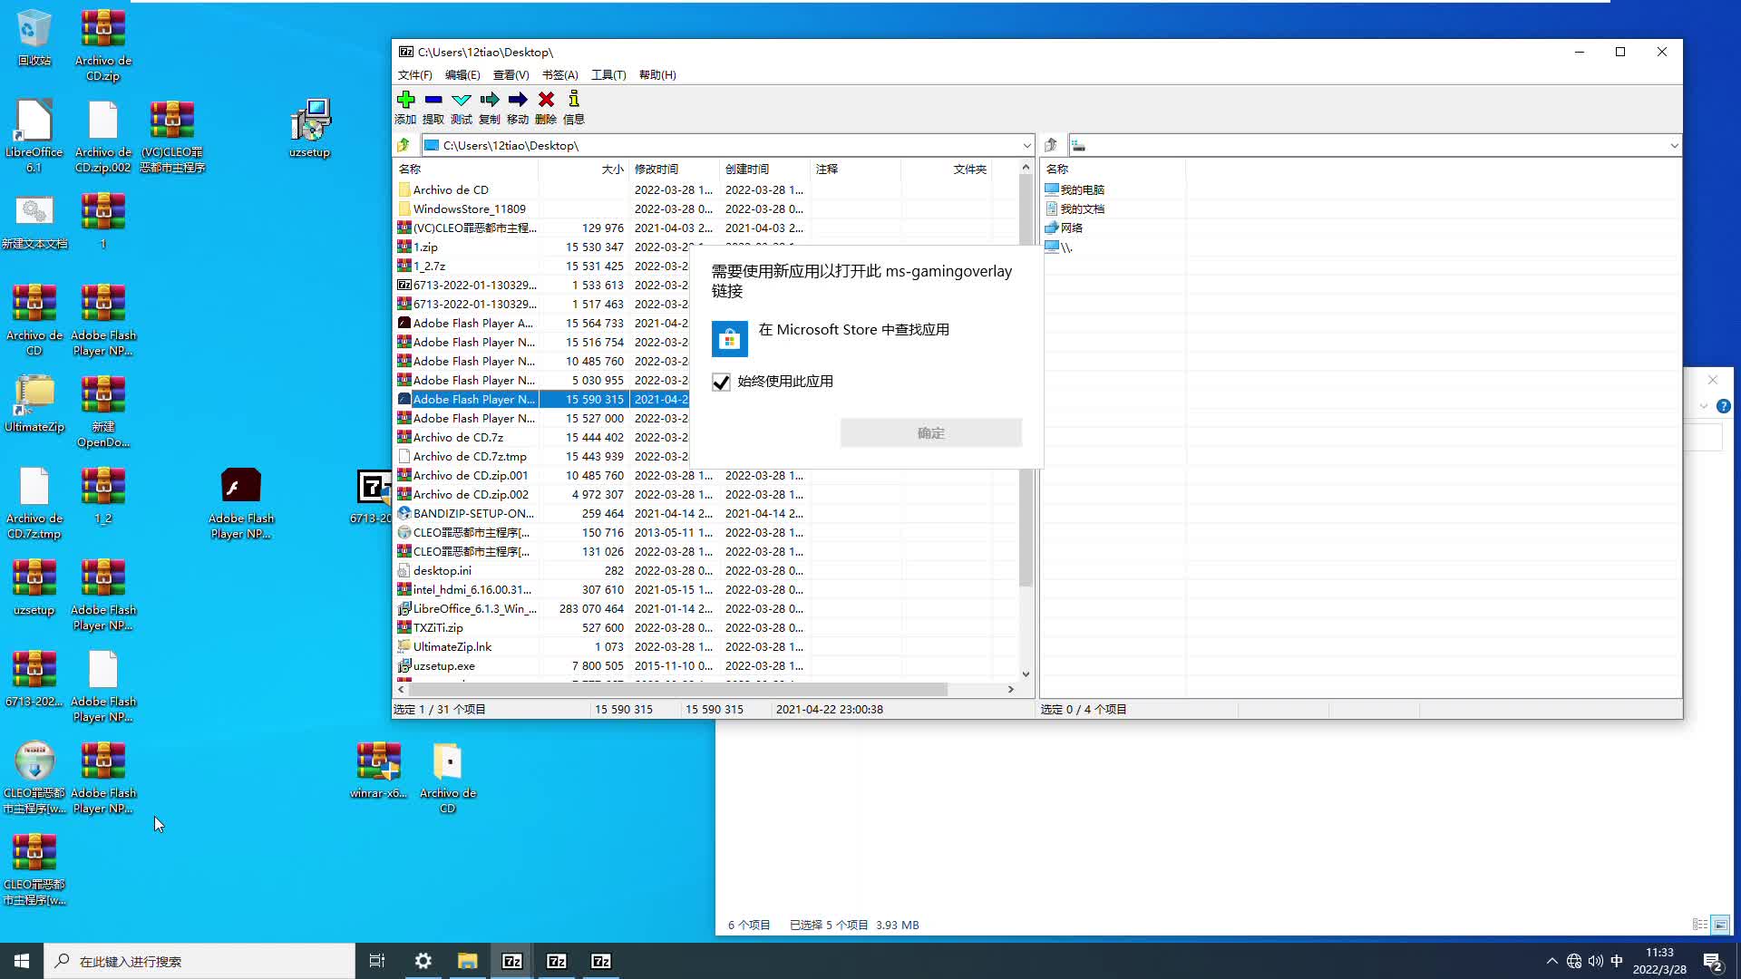Open the 文件(F) menu
Image resolution: width=1741 pixels, height=979 pixels.
[414, 75]
